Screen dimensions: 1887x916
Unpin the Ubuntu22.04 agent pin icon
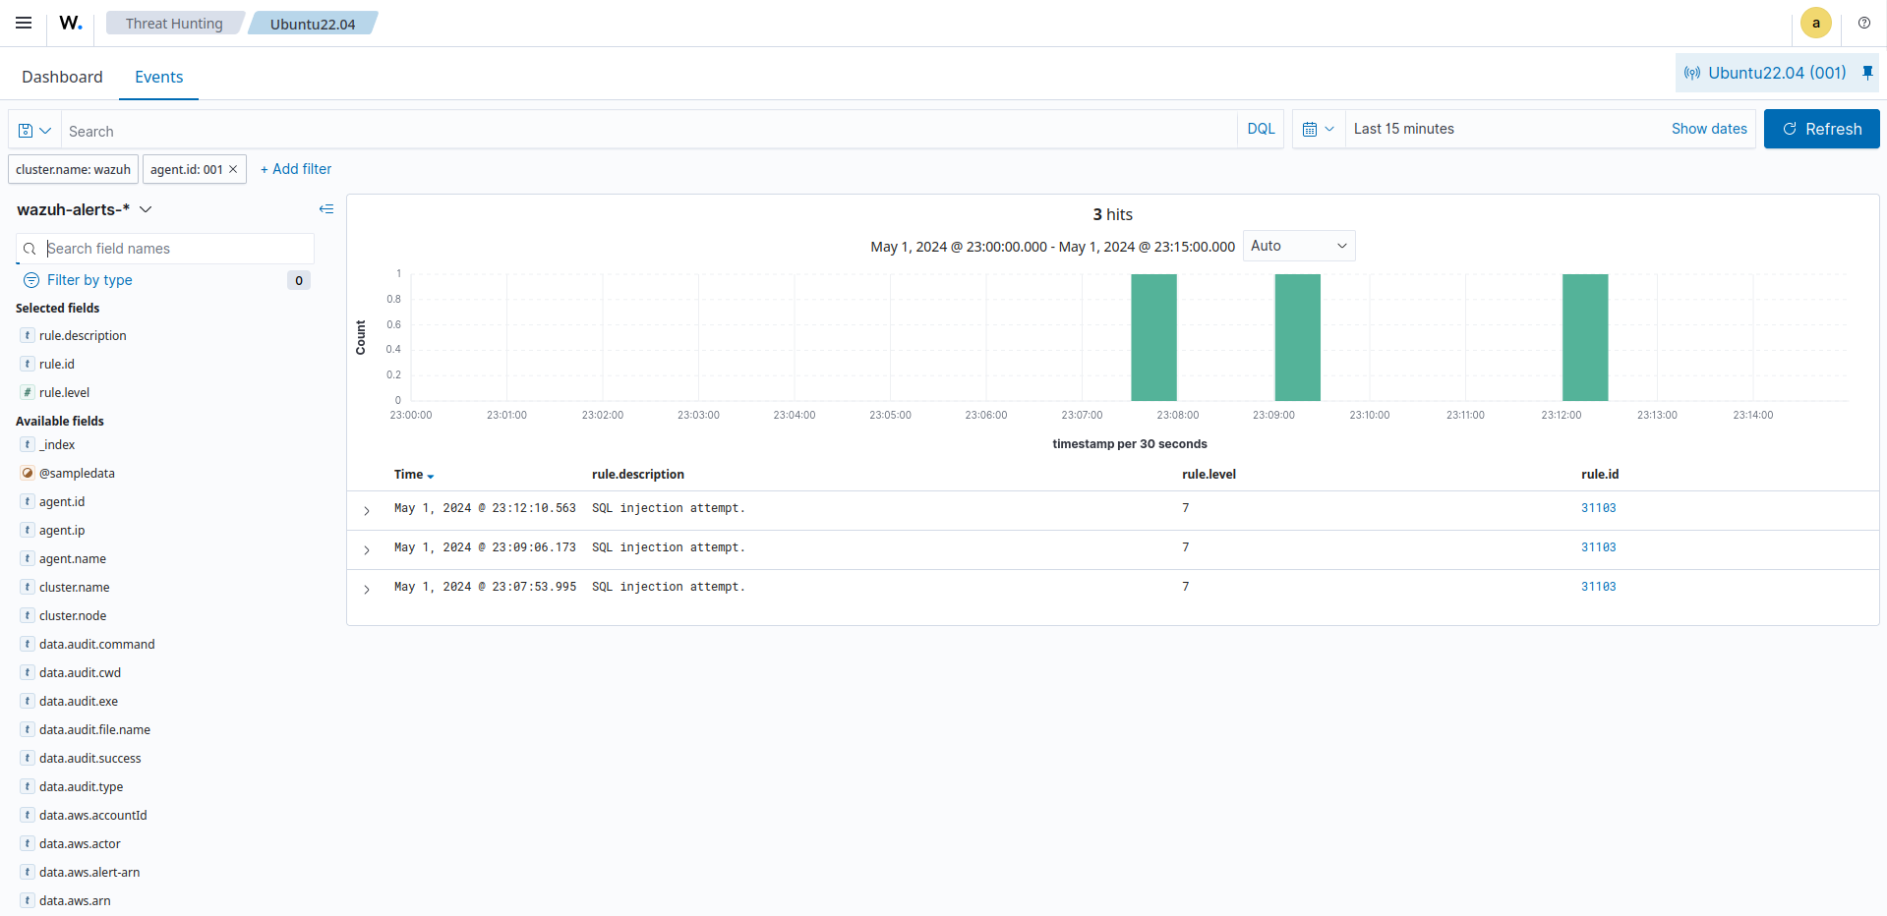[x=1867, y=73]
